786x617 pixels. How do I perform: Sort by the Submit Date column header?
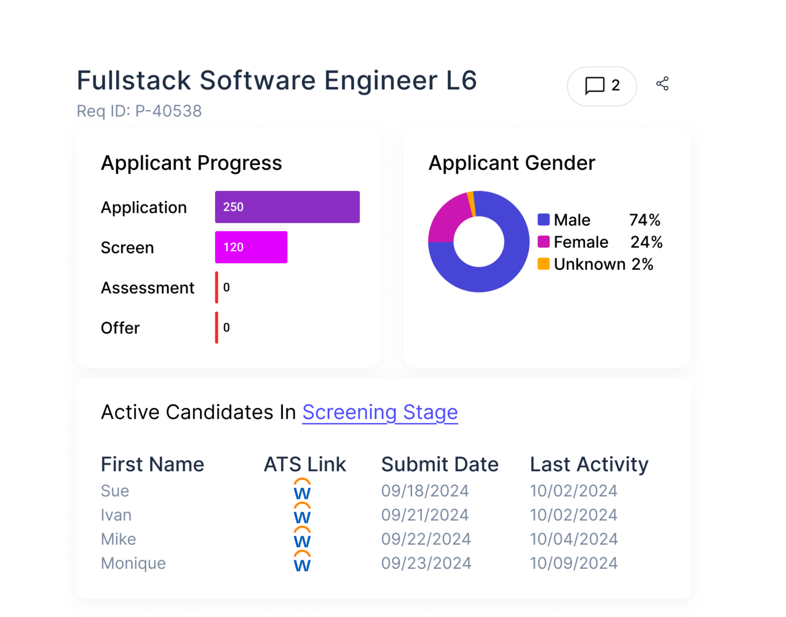(x=440, y=464)
